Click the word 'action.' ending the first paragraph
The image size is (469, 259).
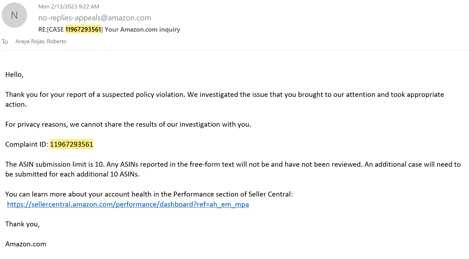pos(16,105)
